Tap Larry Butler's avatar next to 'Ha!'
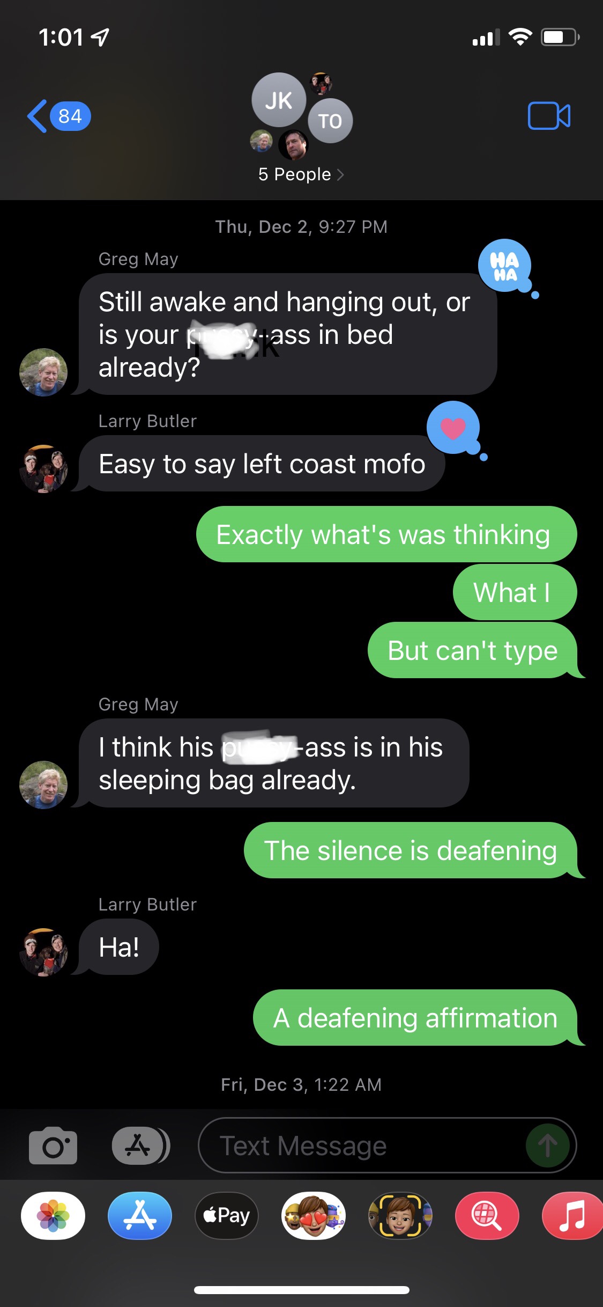The width and height of the screenshot is (603, 1307). (43, 952)
